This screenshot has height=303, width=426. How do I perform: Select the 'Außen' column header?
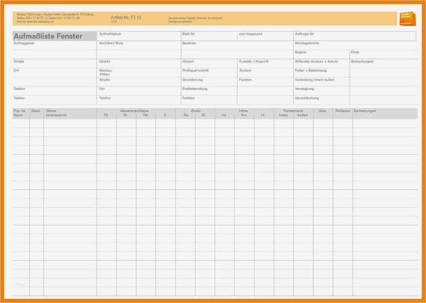303,115
